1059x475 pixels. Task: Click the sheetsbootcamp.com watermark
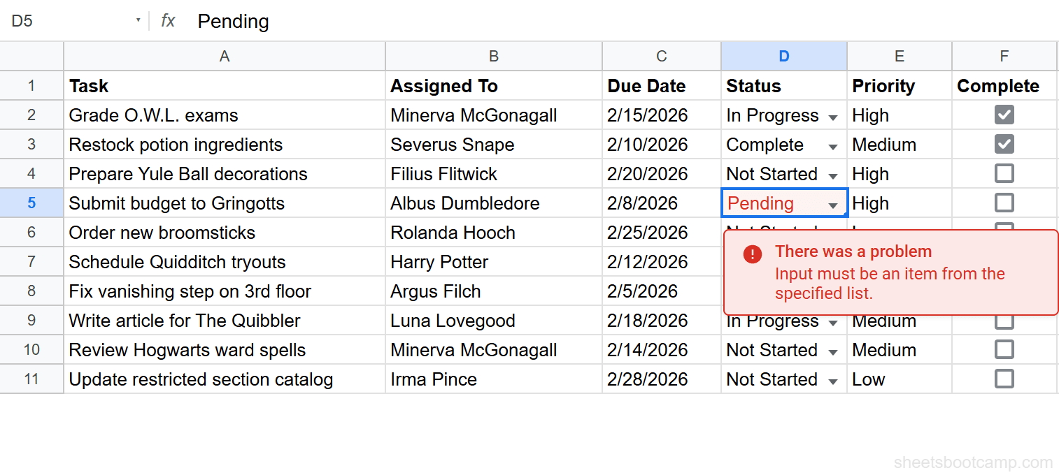pos(972,462)
